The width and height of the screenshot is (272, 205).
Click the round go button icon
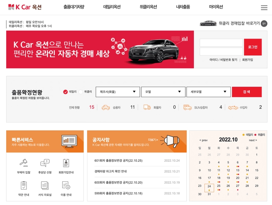click(264, 23)
